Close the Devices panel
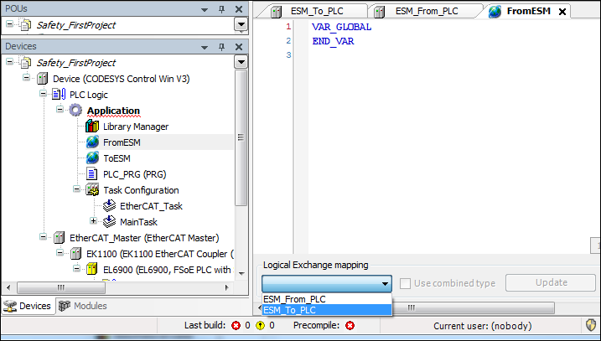The height and width of the screenshot is (341, 601). click(239, 47)
